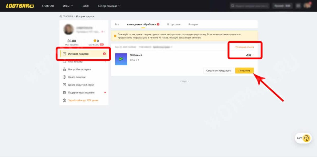The image size is (317, 157).
Task: Click the 30 Камней product thumbnail
Action: click(x=121, y=59)
